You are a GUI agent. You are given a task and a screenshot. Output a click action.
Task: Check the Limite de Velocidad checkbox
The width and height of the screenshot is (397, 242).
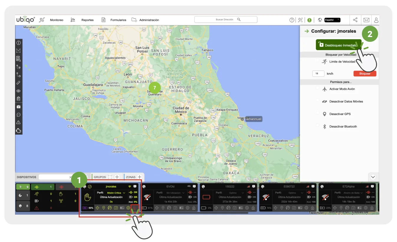point(317,60)
